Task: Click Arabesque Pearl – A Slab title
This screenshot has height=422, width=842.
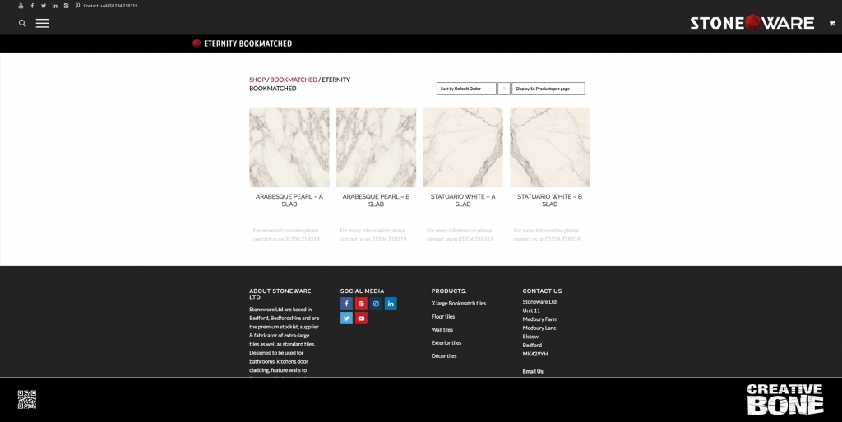Action: (x=289, y=200)
